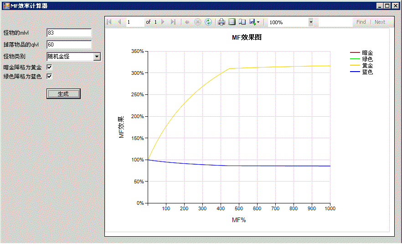Expand the 100% zoom dropdown

pyautogui.click(x=311, y=22)
